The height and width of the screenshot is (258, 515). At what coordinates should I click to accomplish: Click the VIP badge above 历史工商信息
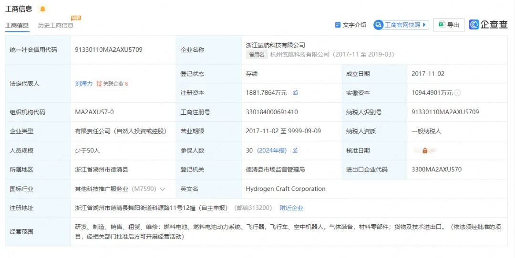tap(76, 18)
